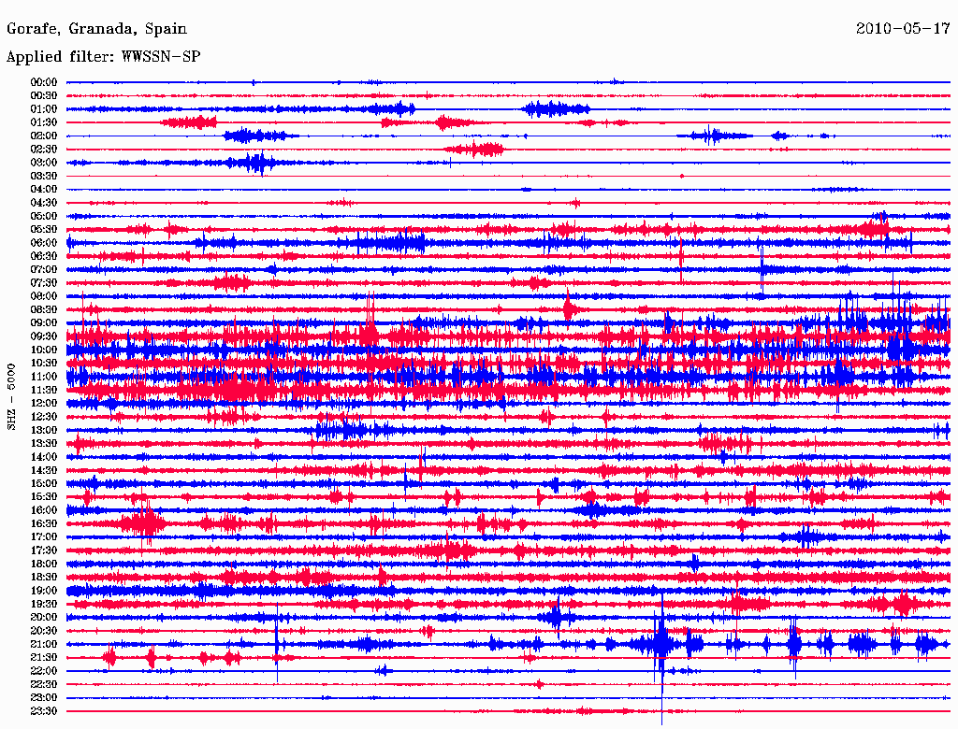Select the 05:30 time label
This screenshot has width=958, height=729.
point(43,230)
